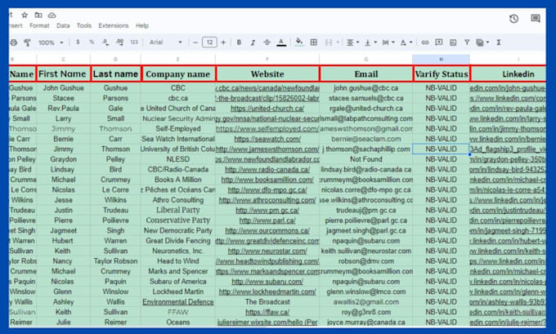Click the insert comment icon
556x334 pixels.
point(439,42)
